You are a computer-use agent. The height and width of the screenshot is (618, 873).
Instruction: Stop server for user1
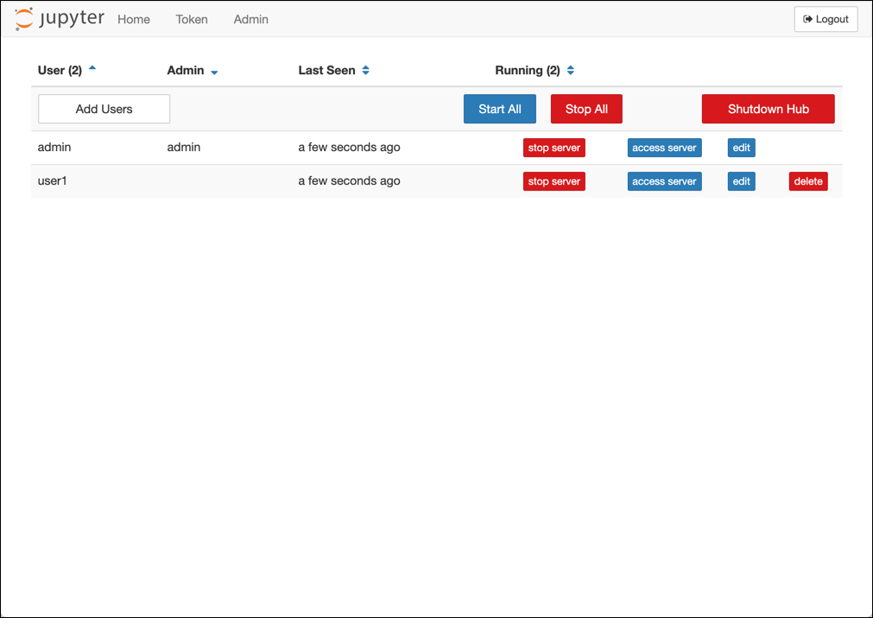click(554, 181)
